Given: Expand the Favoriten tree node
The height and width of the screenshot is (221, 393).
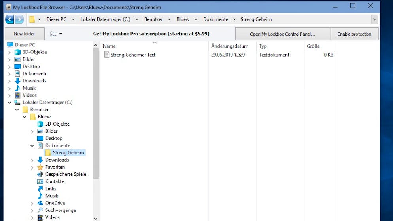Looking at the screenshot, I should [32, 167].
